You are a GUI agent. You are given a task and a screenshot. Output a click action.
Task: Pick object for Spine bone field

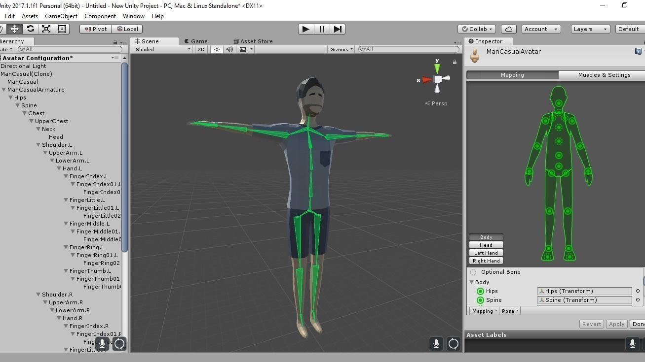coord(638,300)
